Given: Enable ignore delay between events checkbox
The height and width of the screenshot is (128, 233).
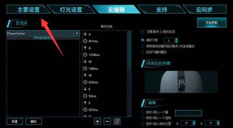Looking at the screenshot, I should (142, 32).
